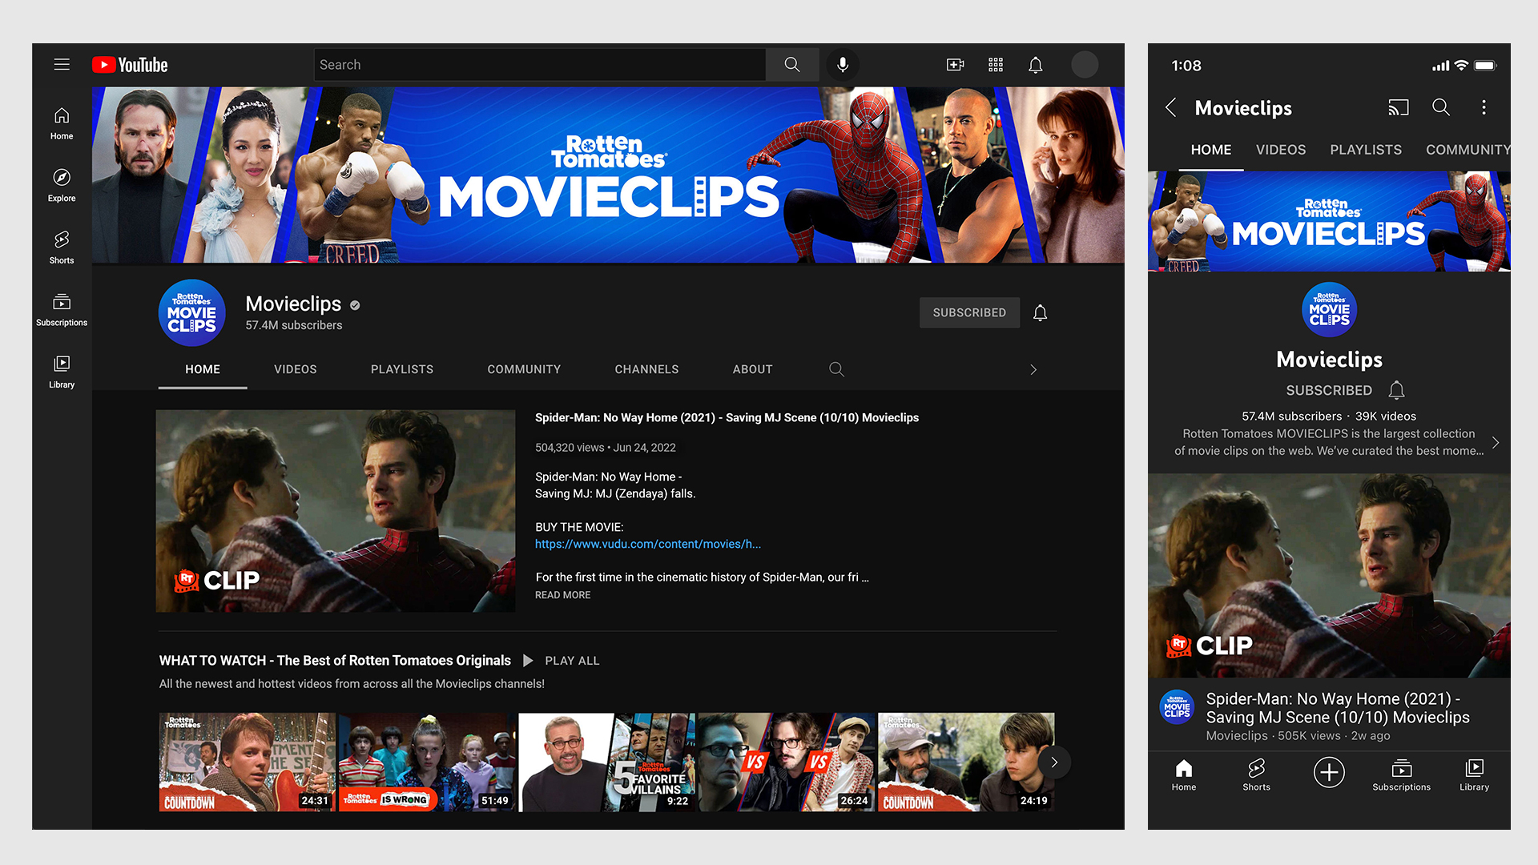Image resolution: width=1538 pixels, height=865 pixels.
Task: Open the vudu.com movie purchase link
Action: coord(648,544)
